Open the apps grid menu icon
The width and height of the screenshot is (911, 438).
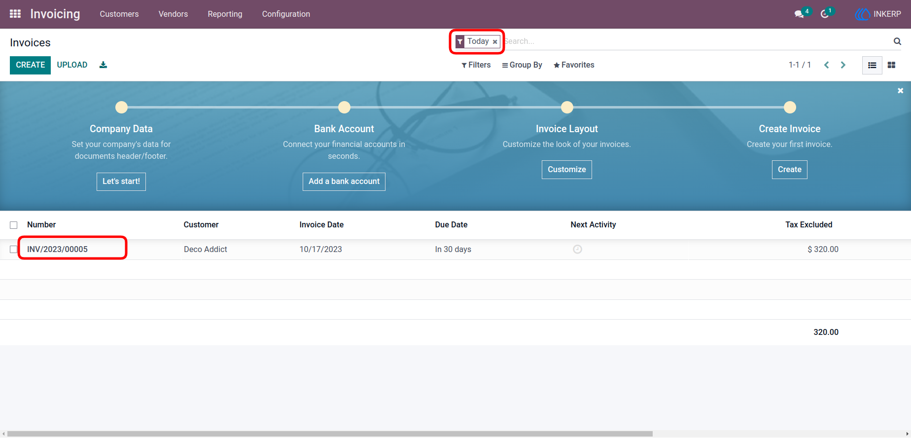[x=15, y=14]
